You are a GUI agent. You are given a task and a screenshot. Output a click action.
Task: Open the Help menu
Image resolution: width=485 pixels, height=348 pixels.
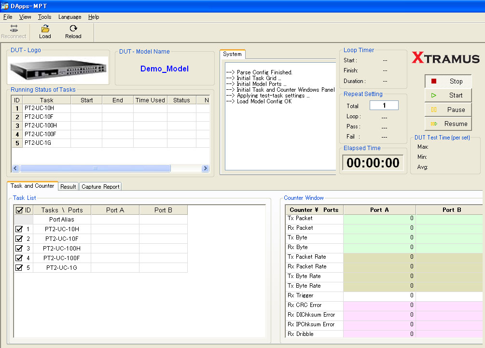pyautogui.click(x=94, y=17)
